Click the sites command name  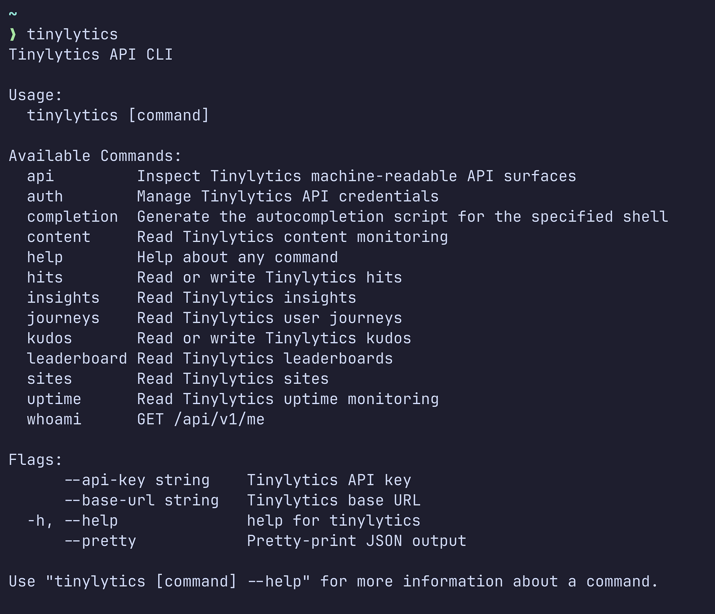click(x=50, y=379)
